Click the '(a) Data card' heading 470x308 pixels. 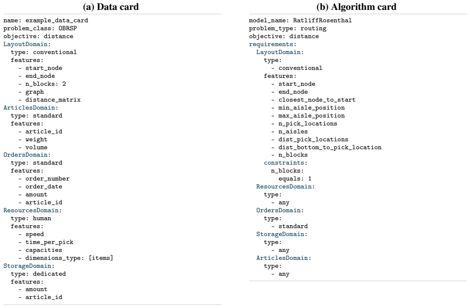[x=111, y=6]
